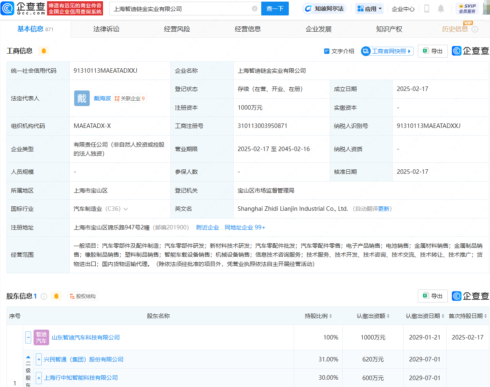The height and width of the screenshot is (387, 490).
Task: Switch to 基本信息 tab
Action: [x=35, y=29]
